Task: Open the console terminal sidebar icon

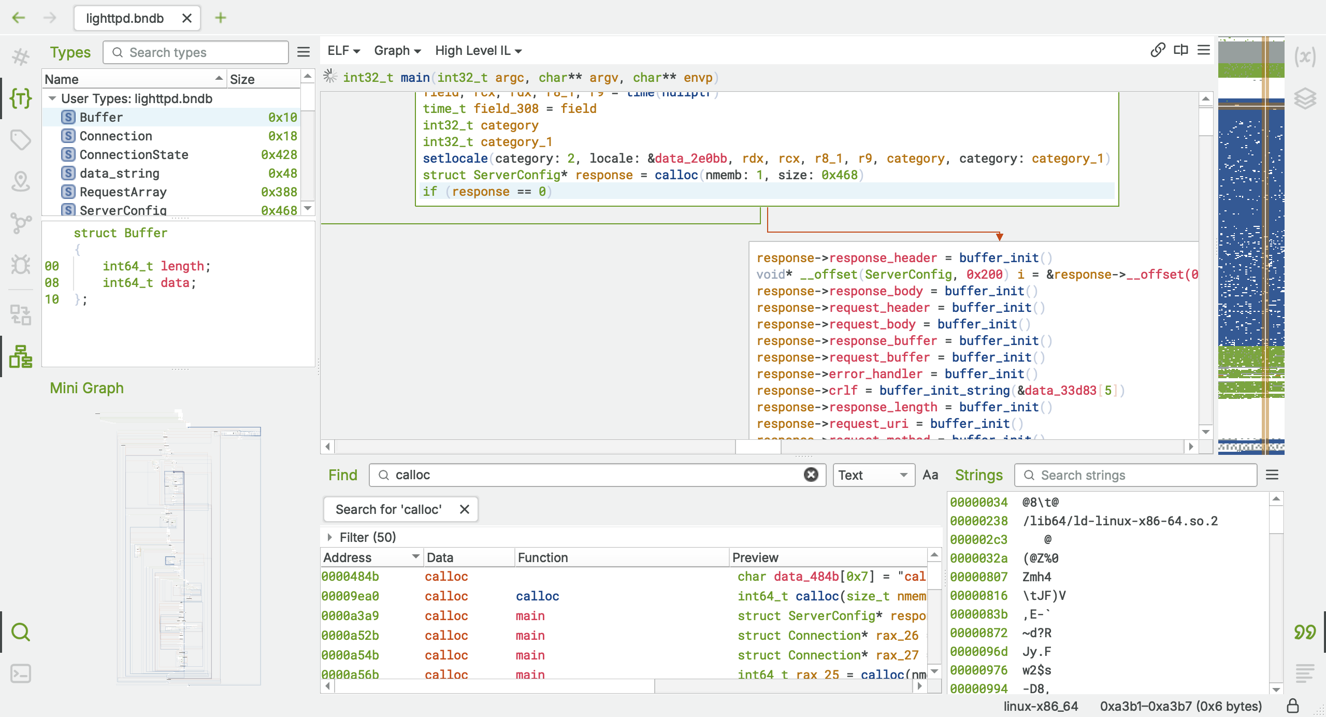Action: point(21,673)
